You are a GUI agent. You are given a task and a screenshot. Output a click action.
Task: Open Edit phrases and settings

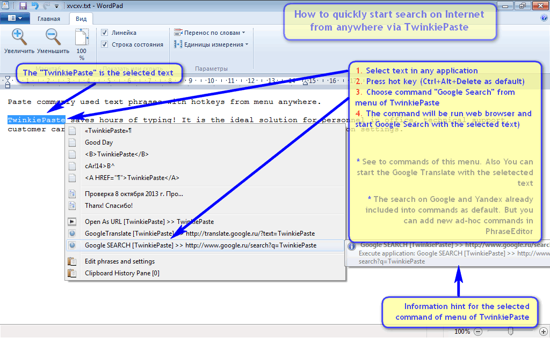click(206, 261)
